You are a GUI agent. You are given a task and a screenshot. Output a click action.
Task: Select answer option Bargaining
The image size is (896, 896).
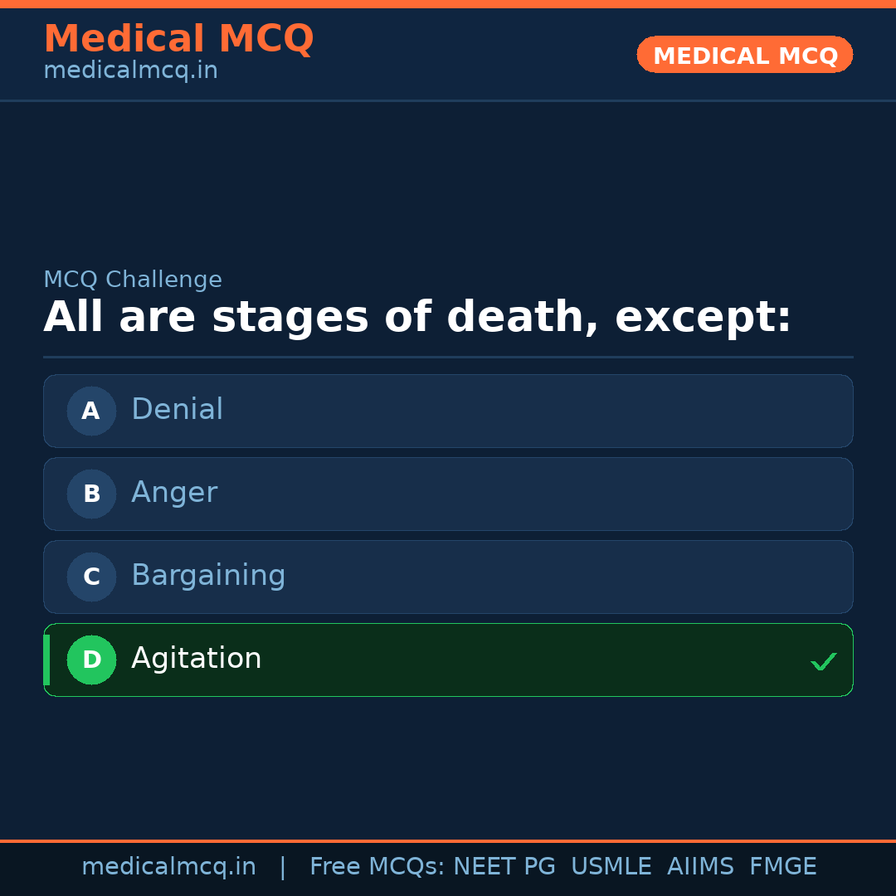point(448,576)
